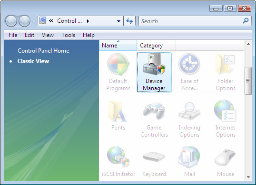Minimize the Control Panel window

pos(216,8)
